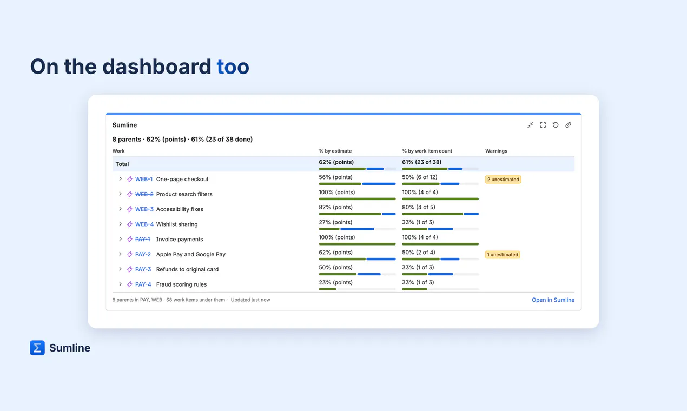
Task: Click the epic icon beside PAY-2
Action: click(x=130, y=254)
